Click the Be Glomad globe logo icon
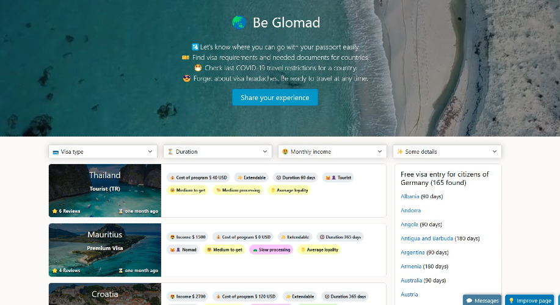The height and width of the screenshot is (305, 560). click(239, 23)
